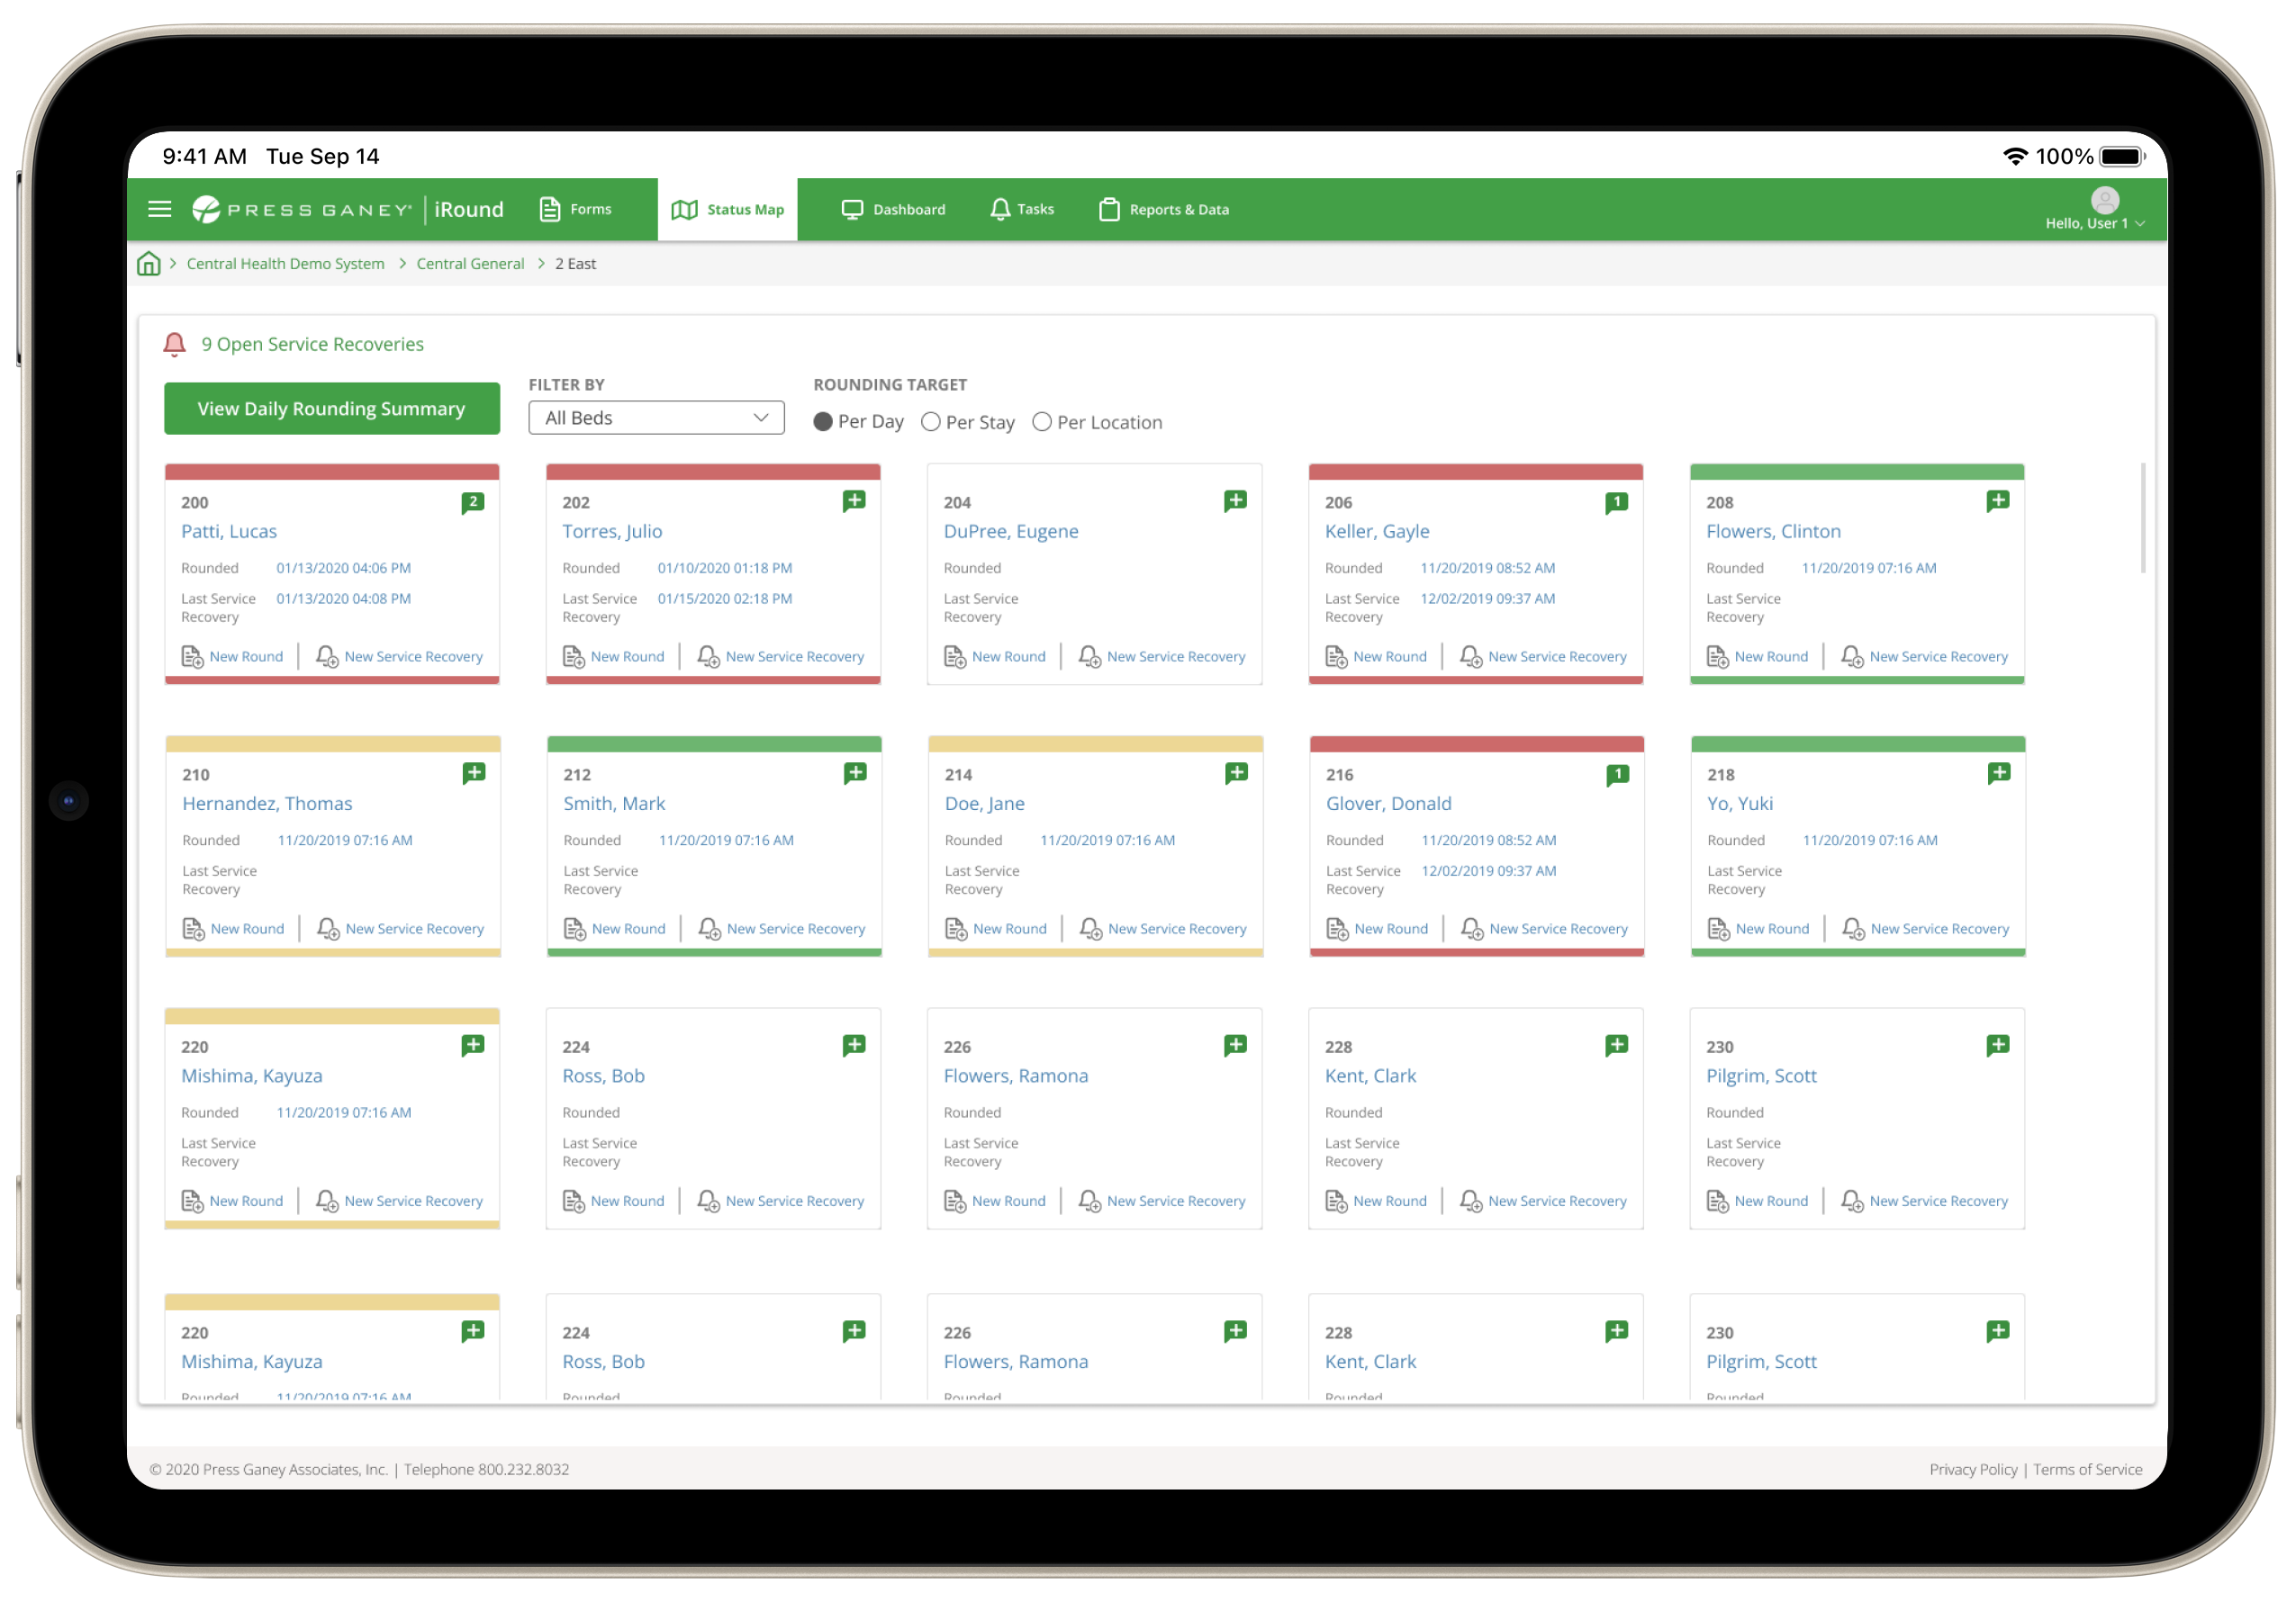Add note on room 202 card
The image size is (2296, 1602).
(854, 501)
